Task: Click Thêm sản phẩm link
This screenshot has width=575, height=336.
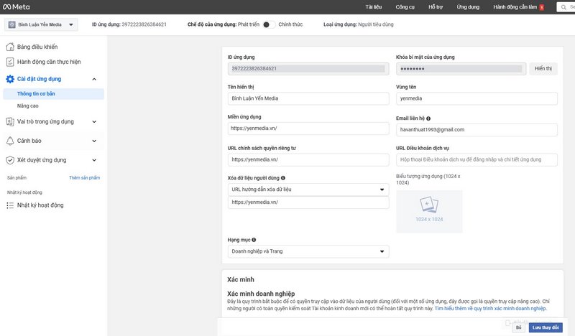Action: point(84,178)
